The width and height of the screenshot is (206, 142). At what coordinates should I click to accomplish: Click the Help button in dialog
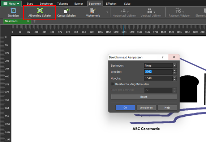click(167, 108)
